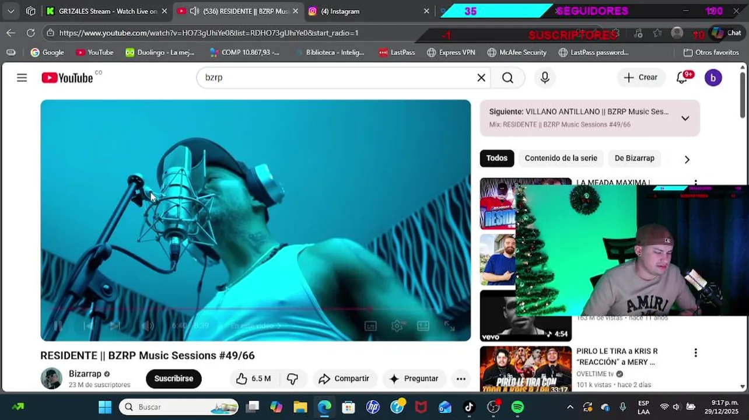The width and height of the screenshot is (749, 420).
Task: Open the Bizarrap channel avatar
Action: (51, 379)
